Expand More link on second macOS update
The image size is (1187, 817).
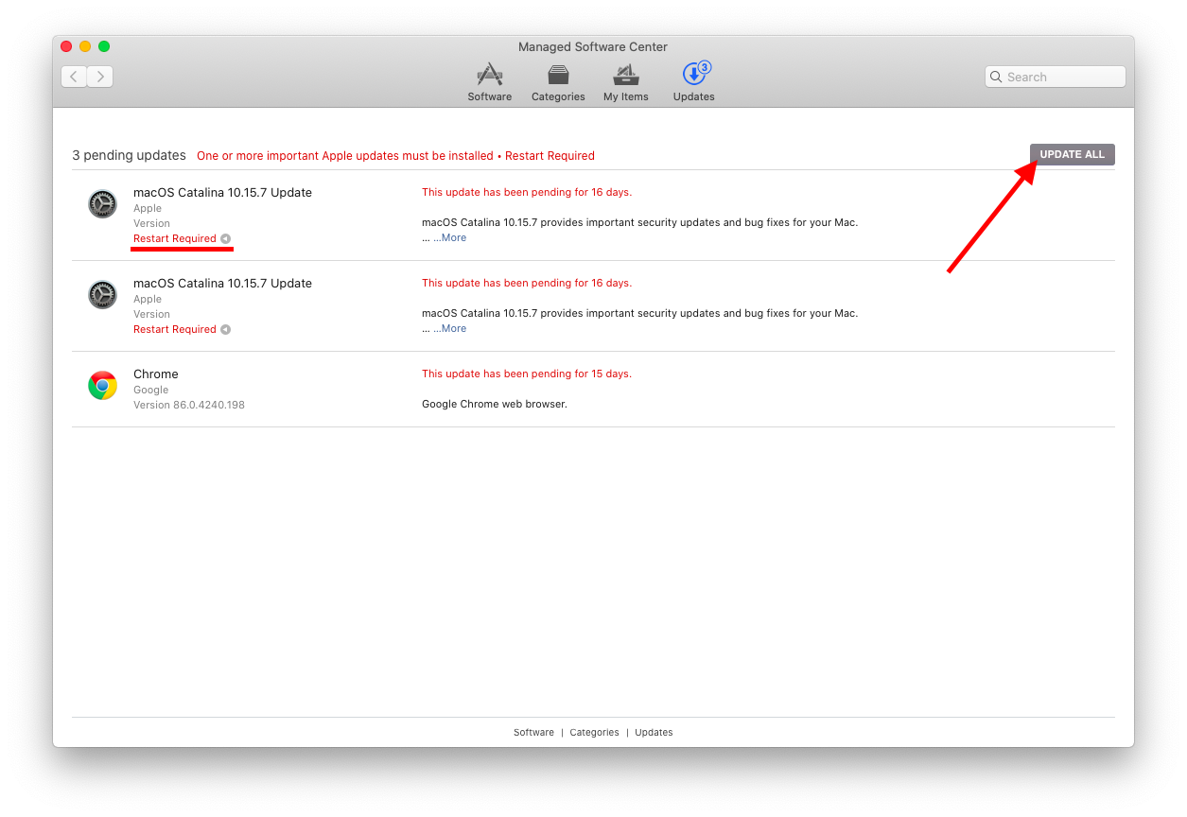click(x=450, y=329)
